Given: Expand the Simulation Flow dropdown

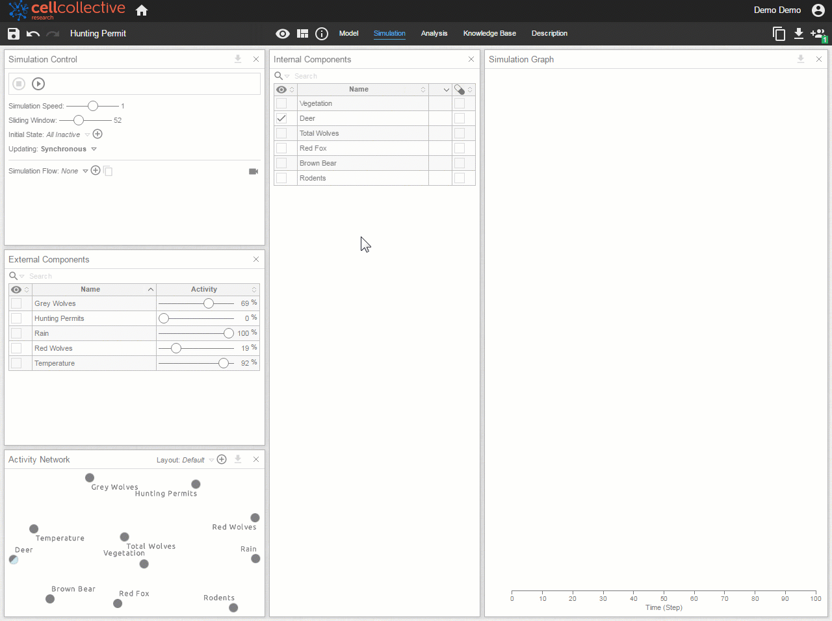Looking at the screenshot, I should (x=85, y=171).
